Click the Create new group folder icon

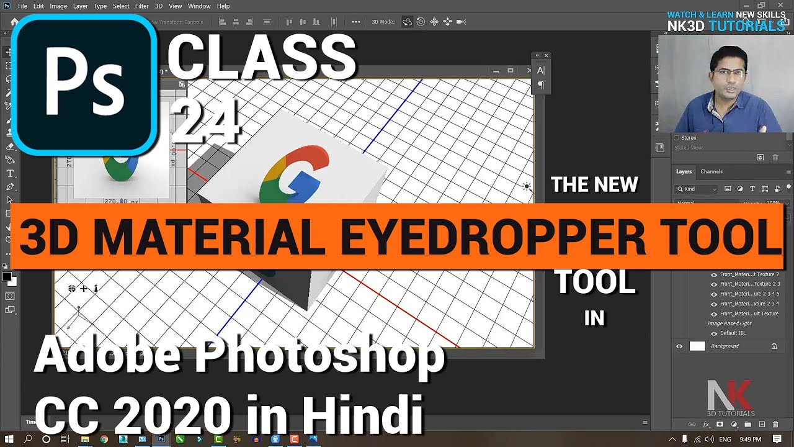(748, 425)
